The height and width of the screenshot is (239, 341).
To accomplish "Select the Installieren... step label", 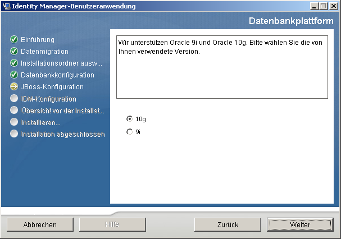I will click(x=41, y=122).
